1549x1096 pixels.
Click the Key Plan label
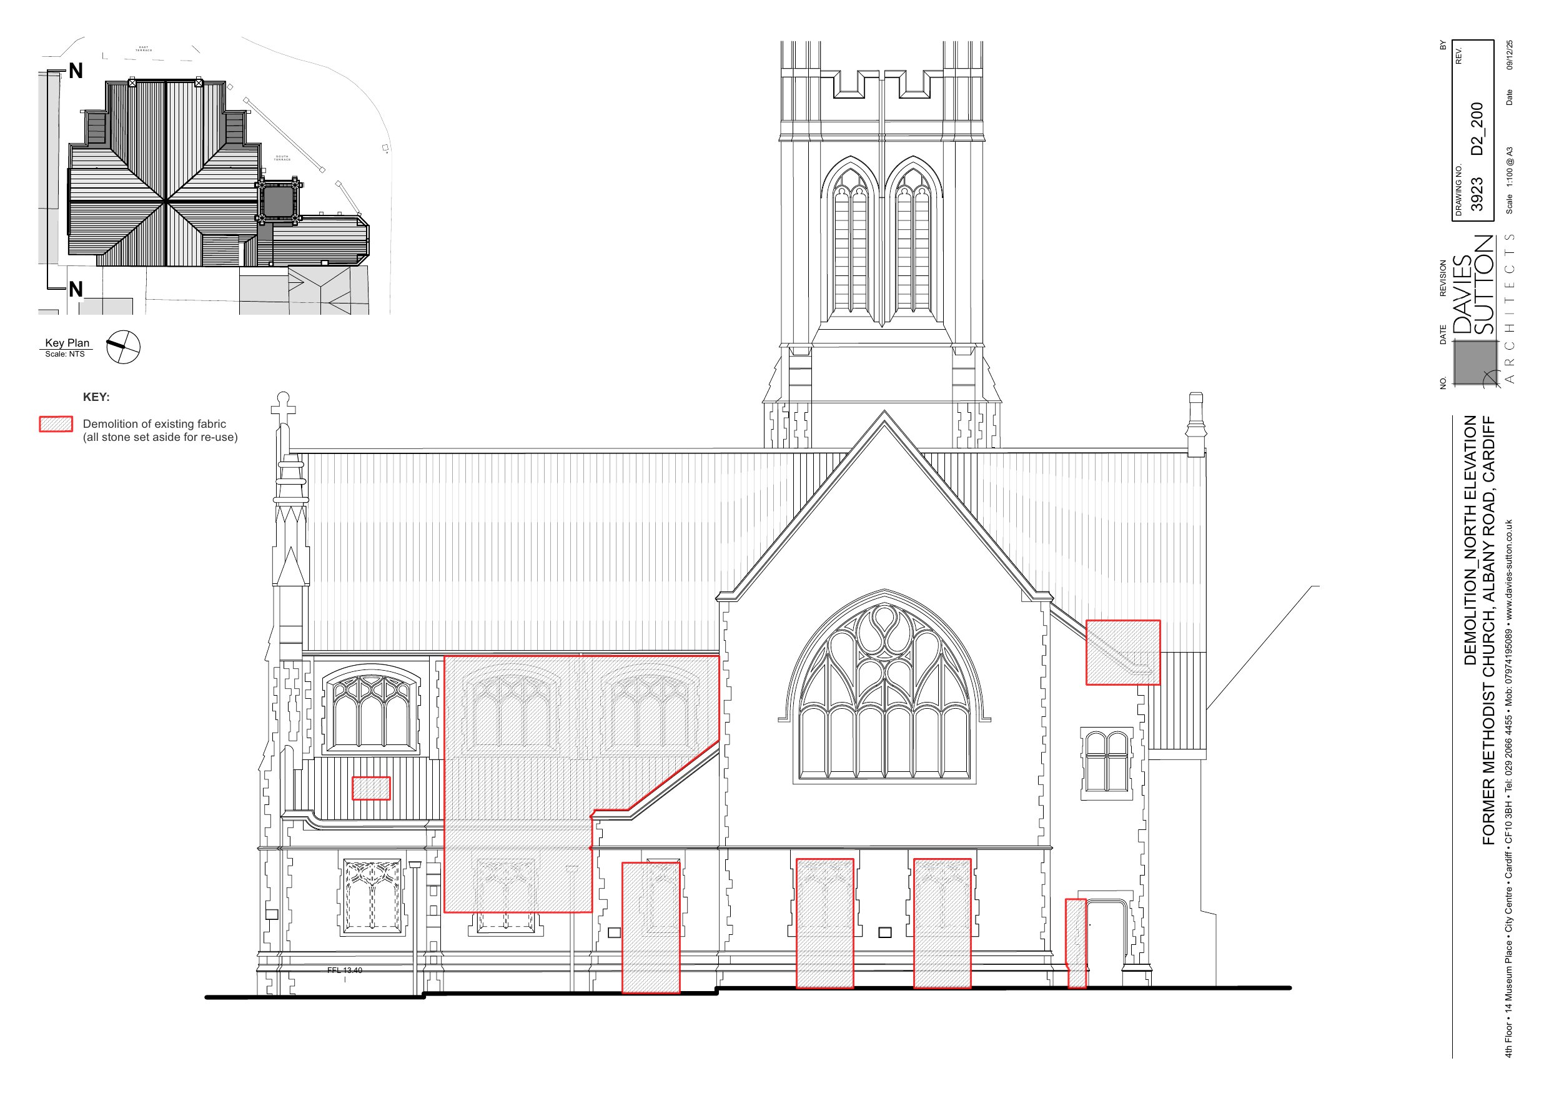click(67, 343)
